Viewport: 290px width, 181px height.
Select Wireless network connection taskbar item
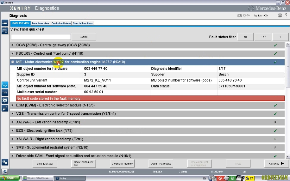pos(37,178)
